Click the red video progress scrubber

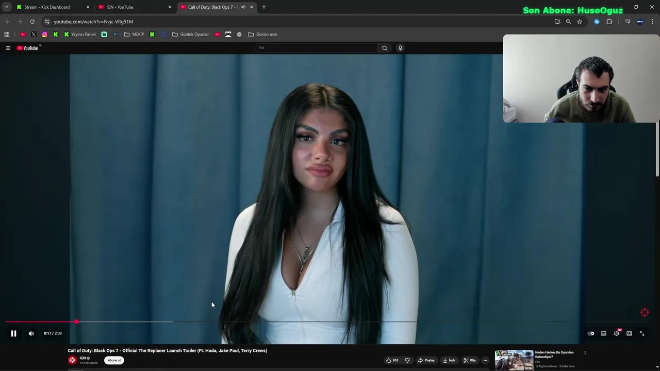coord(76,322)
